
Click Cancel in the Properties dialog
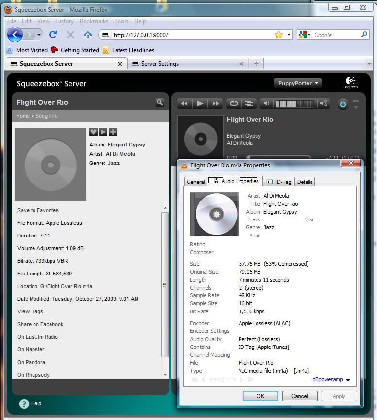pyautogui.click(x=300, y=396)
